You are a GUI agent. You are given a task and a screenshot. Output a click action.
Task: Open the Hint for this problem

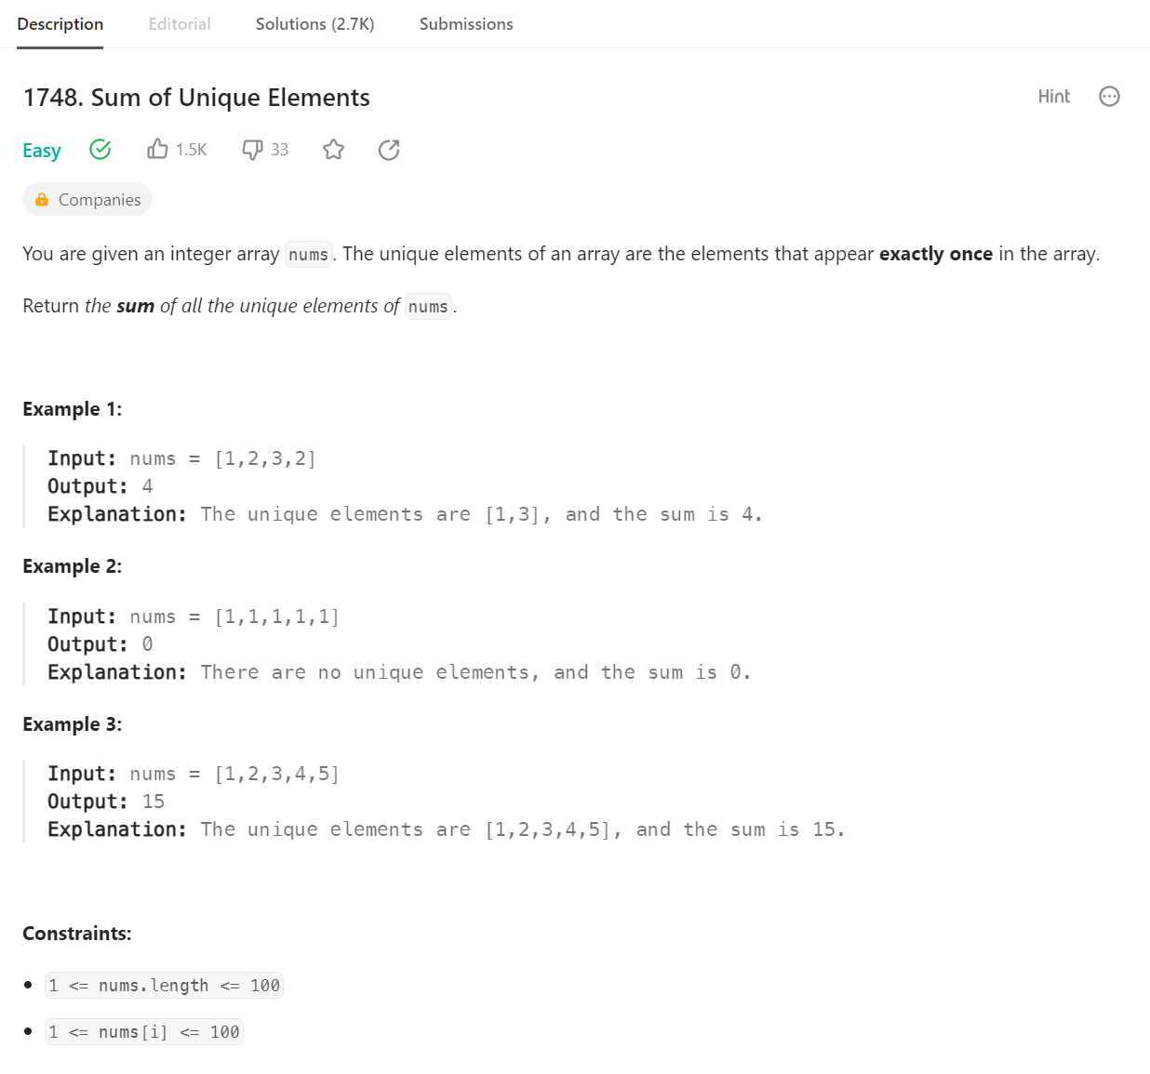pyautogui.click(x=1054, y=97)
